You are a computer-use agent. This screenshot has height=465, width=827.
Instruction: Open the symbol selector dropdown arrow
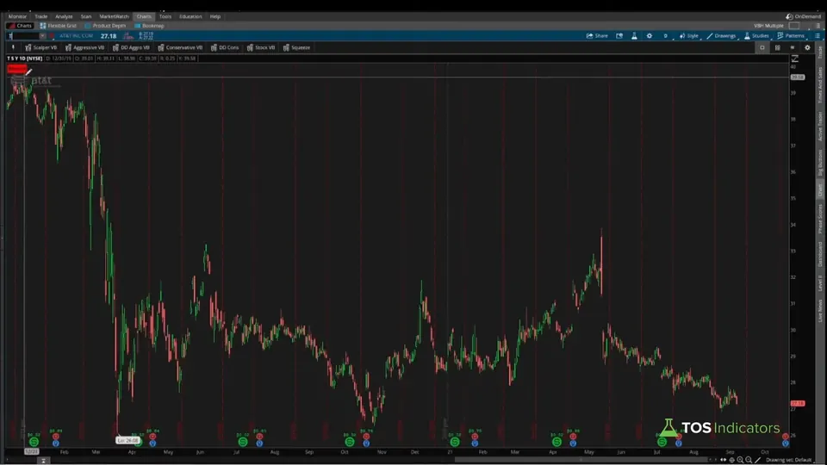tap(43, 36)
